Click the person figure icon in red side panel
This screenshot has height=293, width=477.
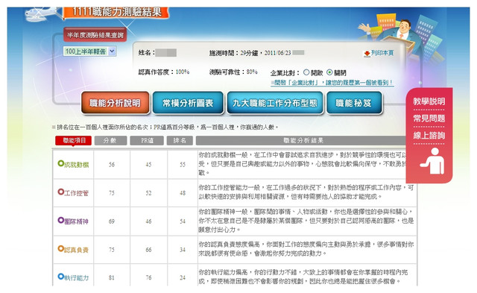pyautogui.click(x=433, y=160)
